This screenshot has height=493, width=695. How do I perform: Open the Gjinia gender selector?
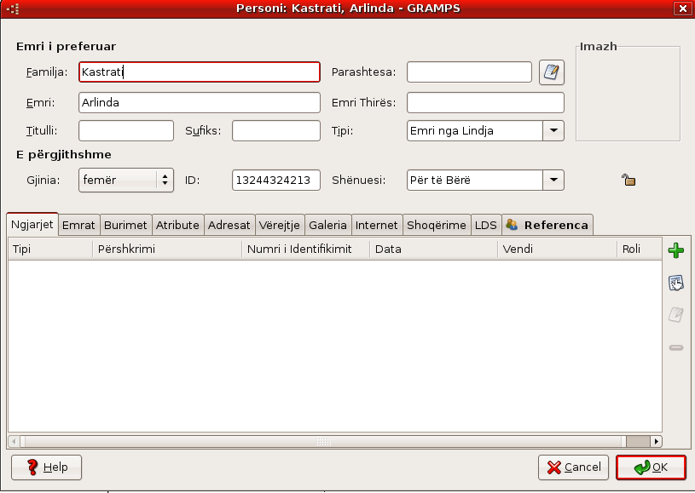pos(126,181)
